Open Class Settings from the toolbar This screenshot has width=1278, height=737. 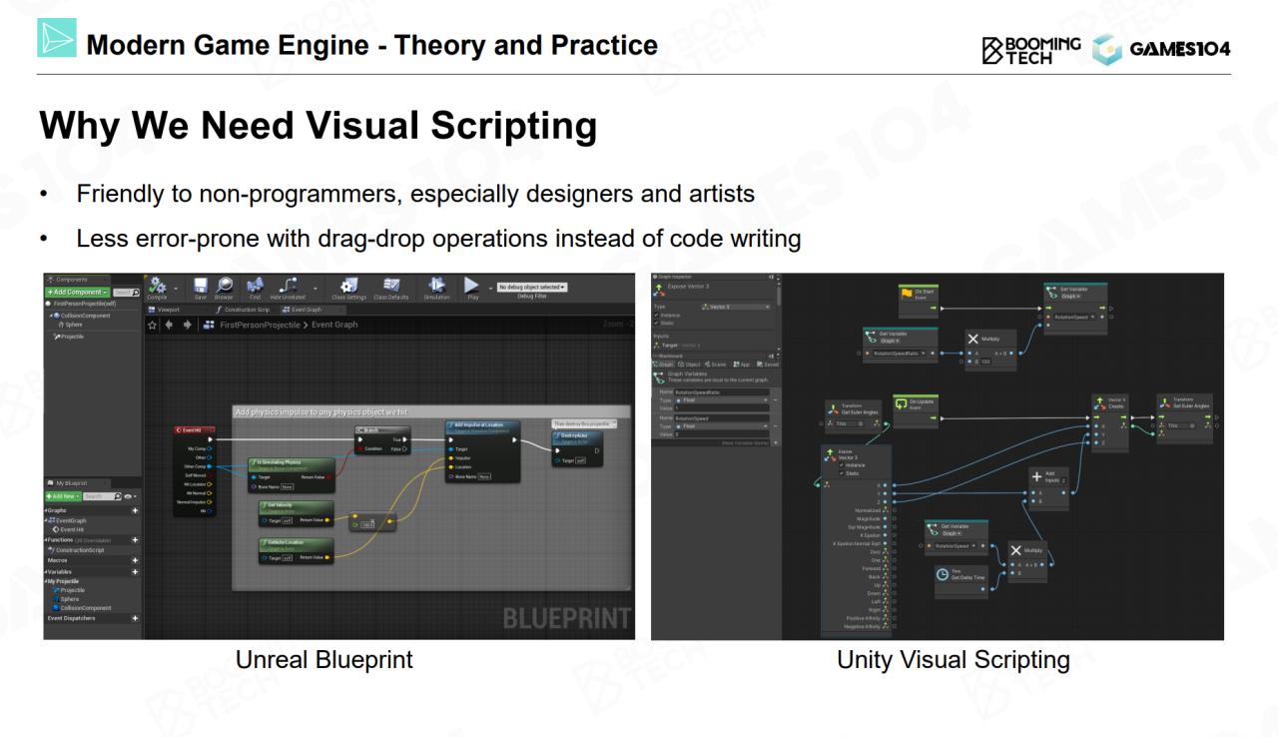348,287
